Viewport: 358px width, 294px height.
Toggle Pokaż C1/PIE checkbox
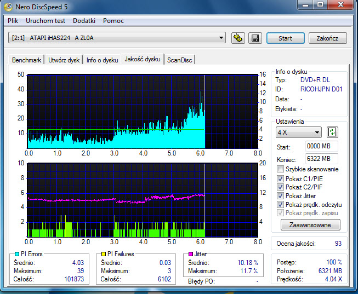click(280, 178)
